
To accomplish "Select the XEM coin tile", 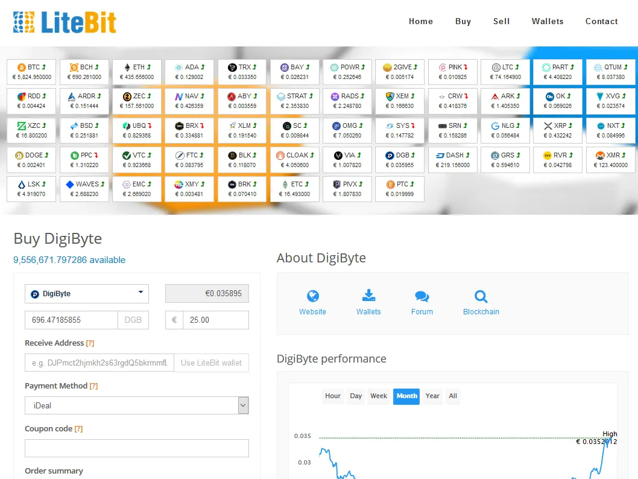I will (x=400, y=101).
